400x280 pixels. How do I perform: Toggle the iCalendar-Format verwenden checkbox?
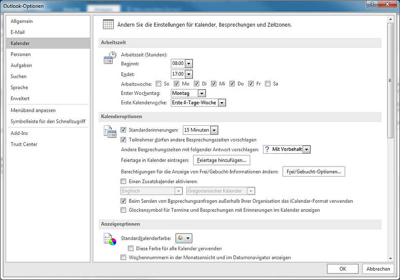123,201
